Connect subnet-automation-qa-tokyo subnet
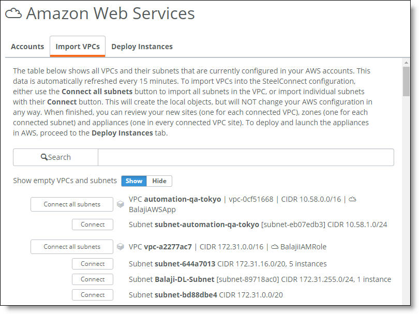The height and width of the screenshot is (314, 419). [93, 225]
